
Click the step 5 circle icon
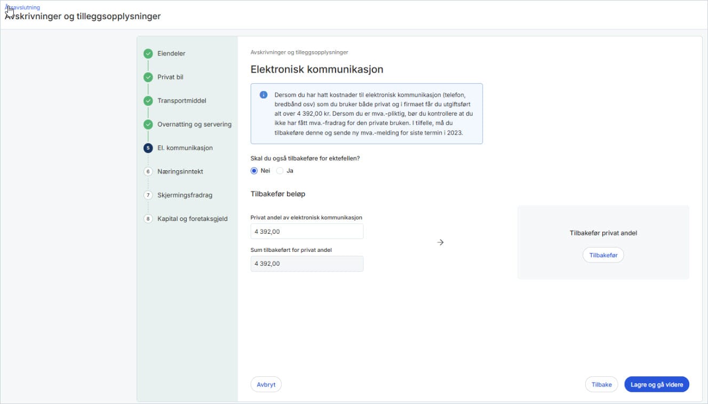tap(148, 148)
